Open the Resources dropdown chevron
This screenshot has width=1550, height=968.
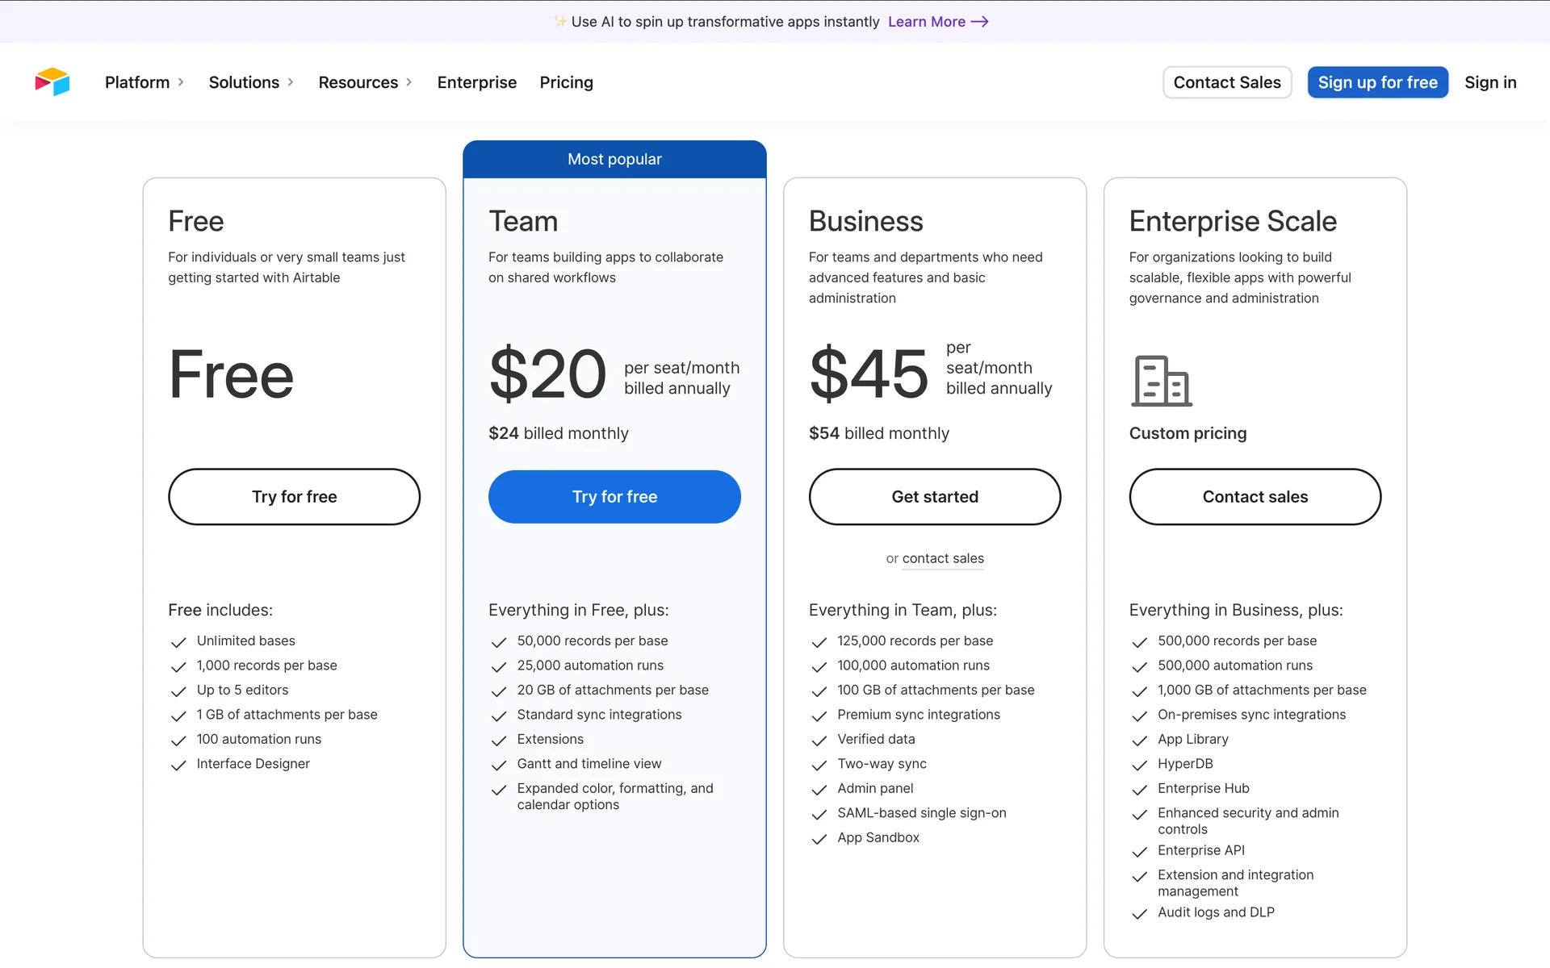point(409,82)
